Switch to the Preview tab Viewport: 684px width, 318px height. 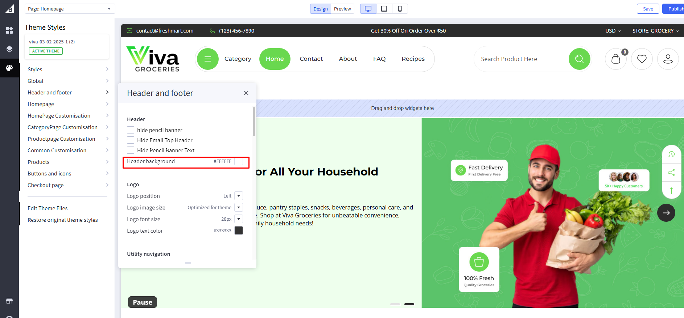point(342,9)
